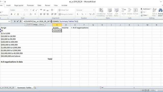Align text right
The height and width of the screenshot is (92, 163).
click(48, 14)
